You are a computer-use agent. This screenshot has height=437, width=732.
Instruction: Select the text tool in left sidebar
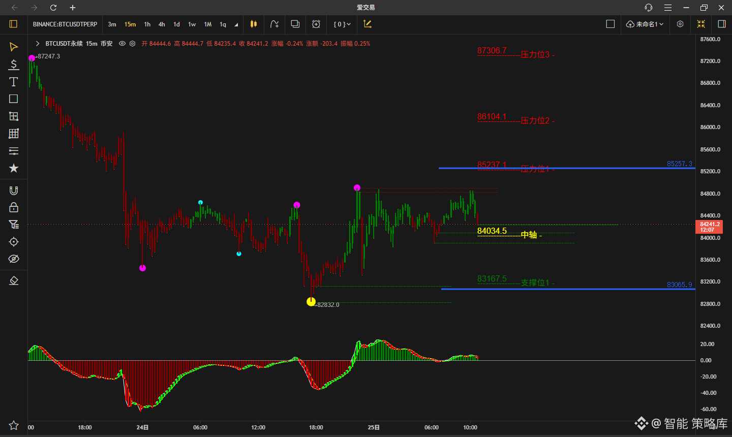[x=14, y=82]
